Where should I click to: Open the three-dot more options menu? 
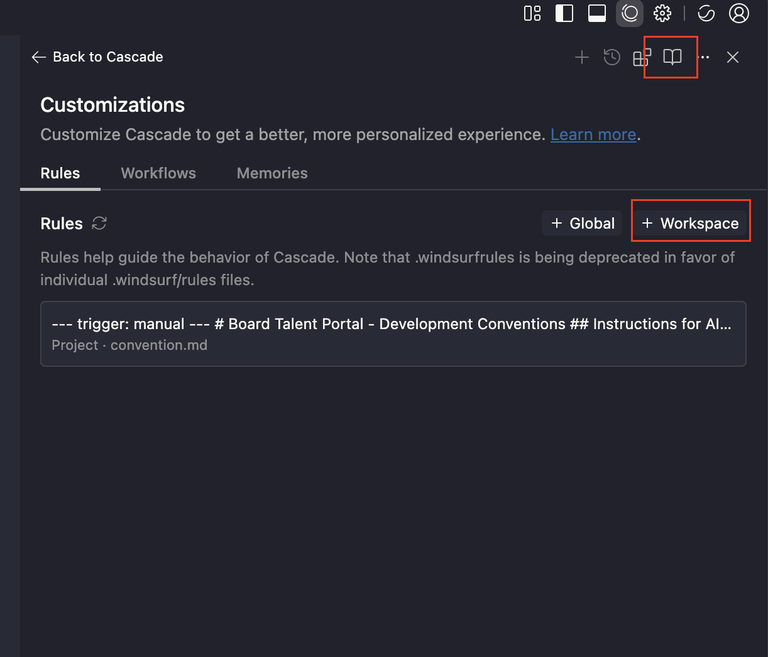coord(705,58)
